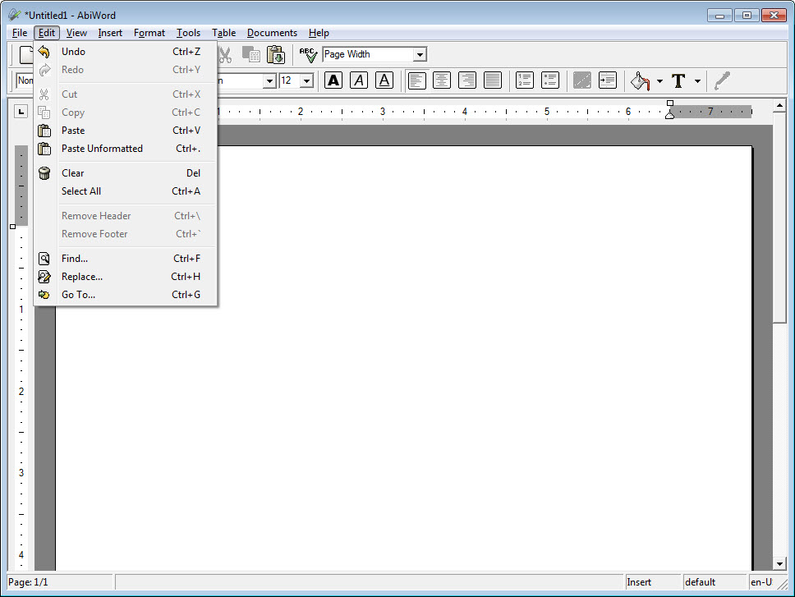Open the View menu
The height and width of the screenshot is (597, 795).
pos(76,33)
